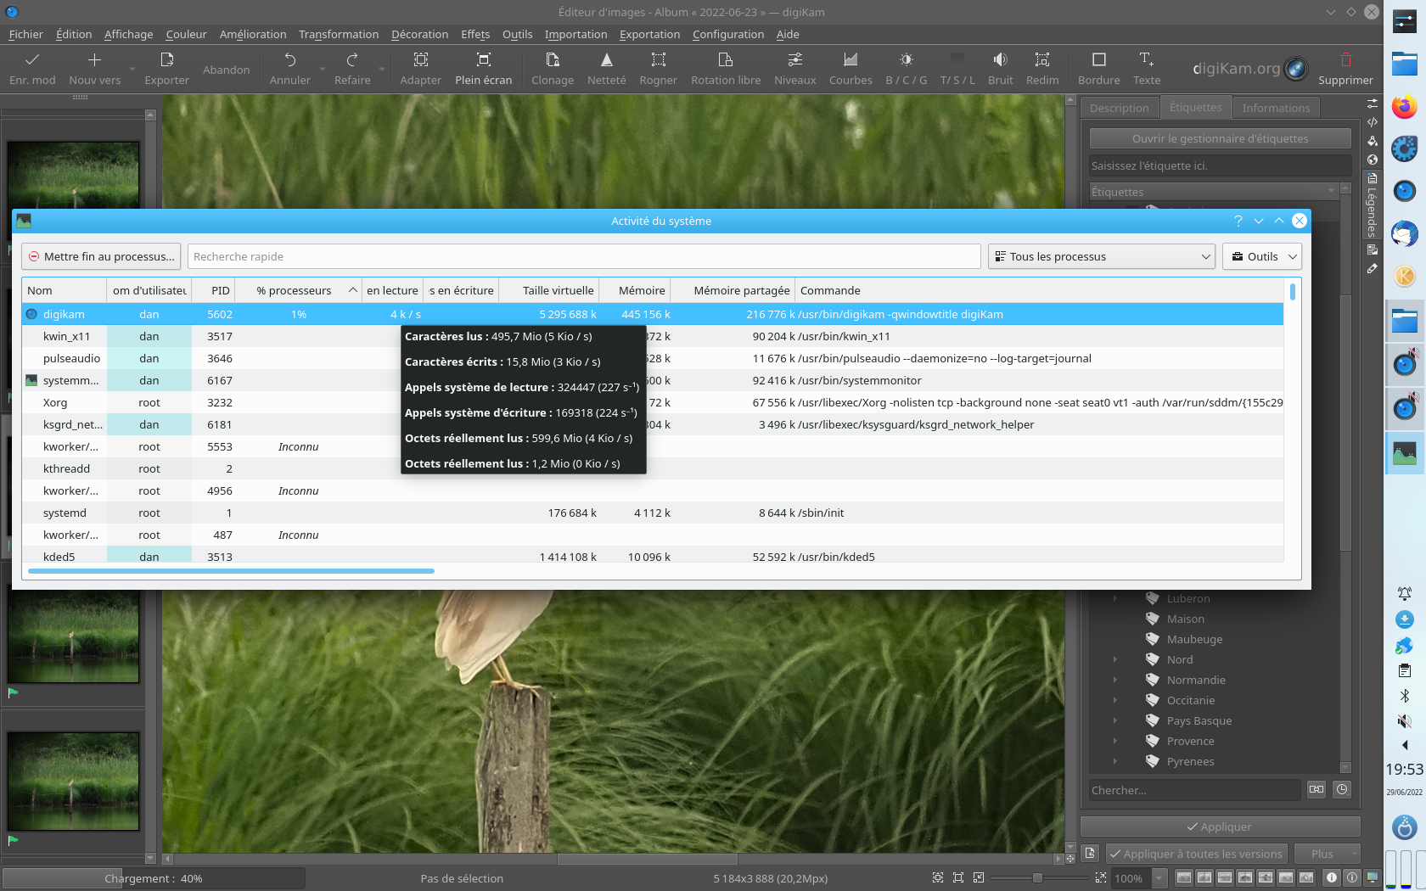
Task: Open the Transformation menu
Action: pos(339,34)
